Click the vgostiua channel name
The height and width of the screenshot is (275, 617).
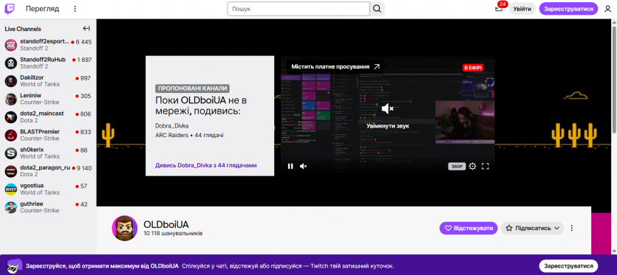click(32, 186)
